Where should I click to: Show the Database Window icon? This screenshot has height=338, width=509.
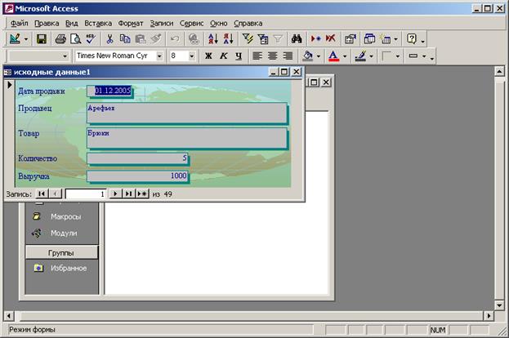(x=369, y=39)
